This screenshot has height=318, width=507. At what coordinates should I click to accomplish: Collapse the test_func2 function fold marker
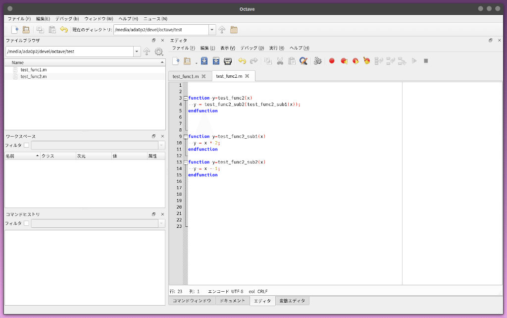[x=185, y=98]
